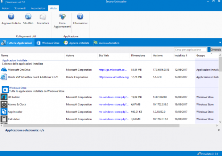Open the ms-windows-store link for App Installer
The width and height of the screenshot is (222, 156).
(x=114, y=112)
